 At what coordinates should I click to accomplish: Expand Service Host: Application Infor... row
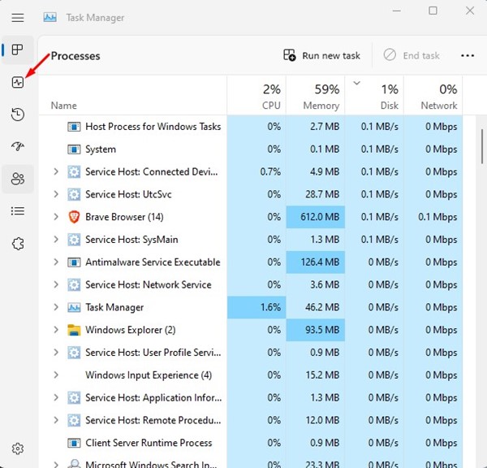tap(56, 398)
